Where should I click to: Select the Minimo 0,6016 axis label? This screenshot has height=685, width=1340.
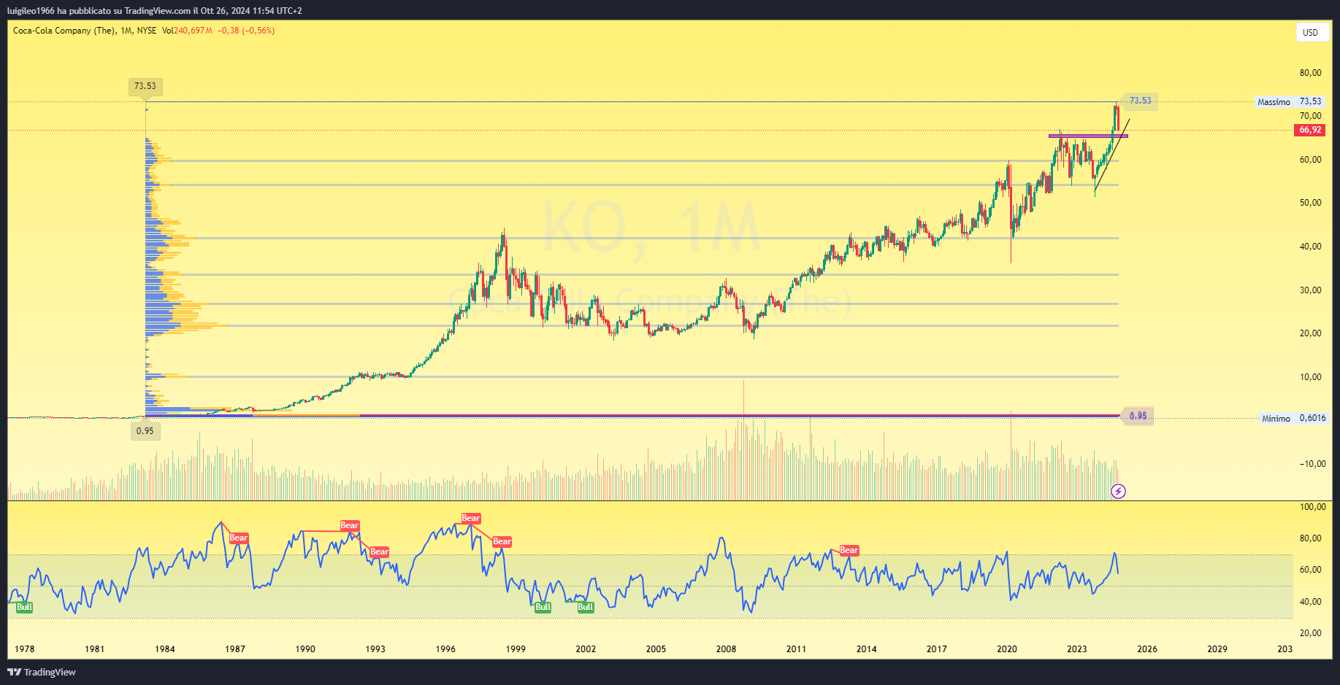(x=1293, y=418)
